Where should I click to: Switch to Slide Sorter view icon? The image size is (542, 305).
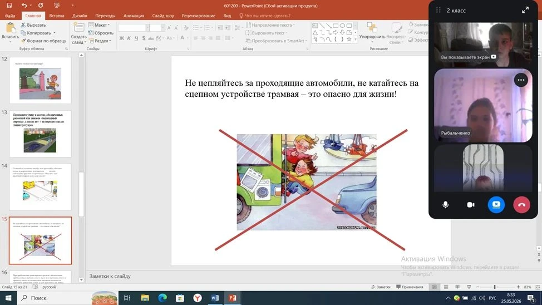(x=446, y=287)
